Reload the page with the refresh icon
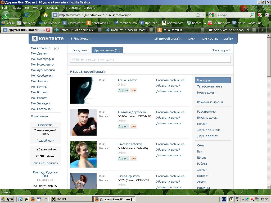Viewport: 271px width, 203px height. pos(26,15)
